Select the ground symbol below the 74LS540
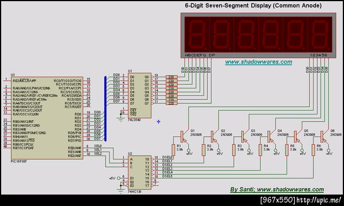This screenshot has width=344, height=206. pos(120,120)
